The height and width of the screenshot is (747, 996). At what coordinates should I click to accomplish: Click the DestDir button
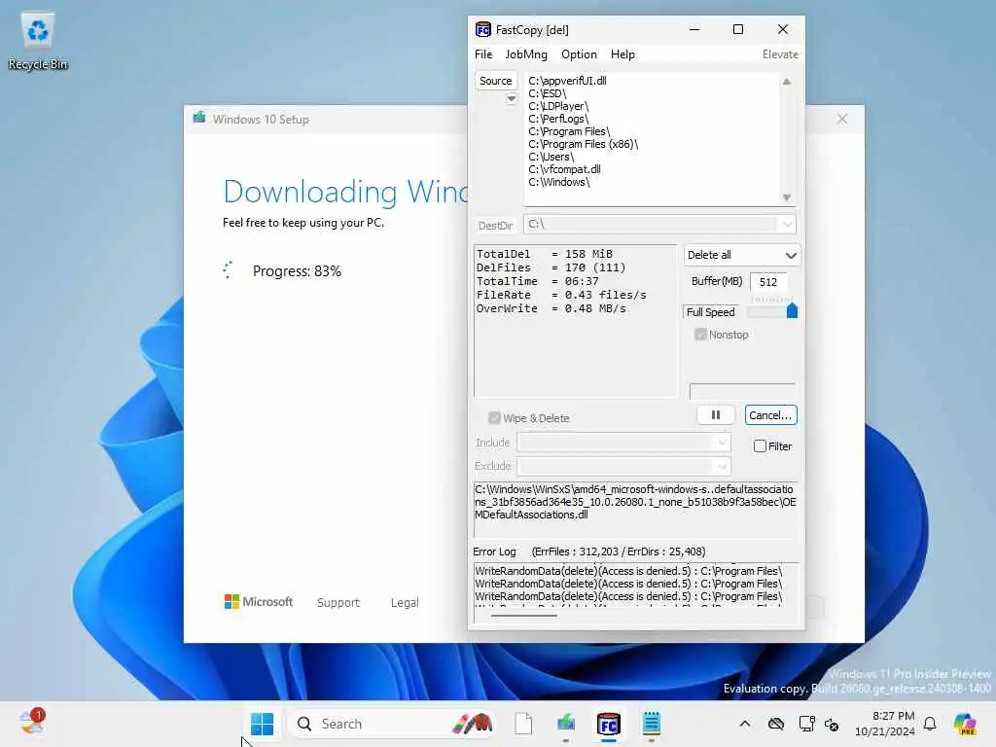(495, 226)
